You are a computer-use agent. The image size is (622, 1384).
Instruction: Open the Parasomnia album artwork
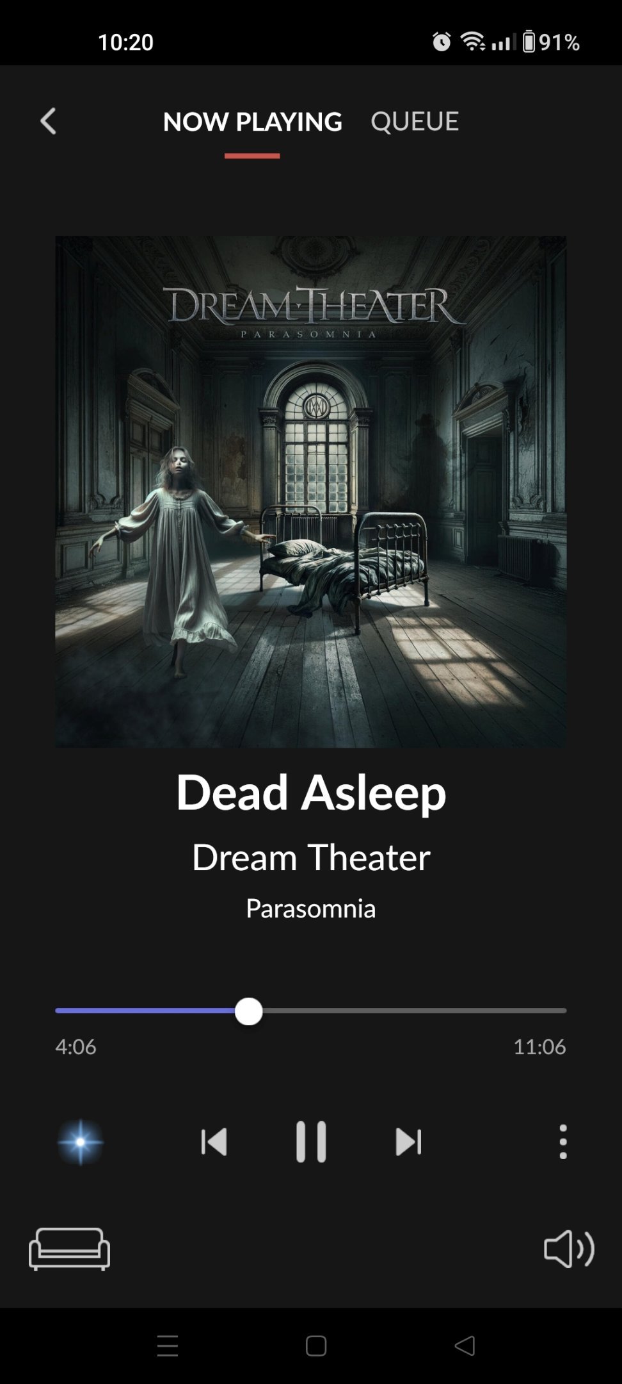point(311,491)
